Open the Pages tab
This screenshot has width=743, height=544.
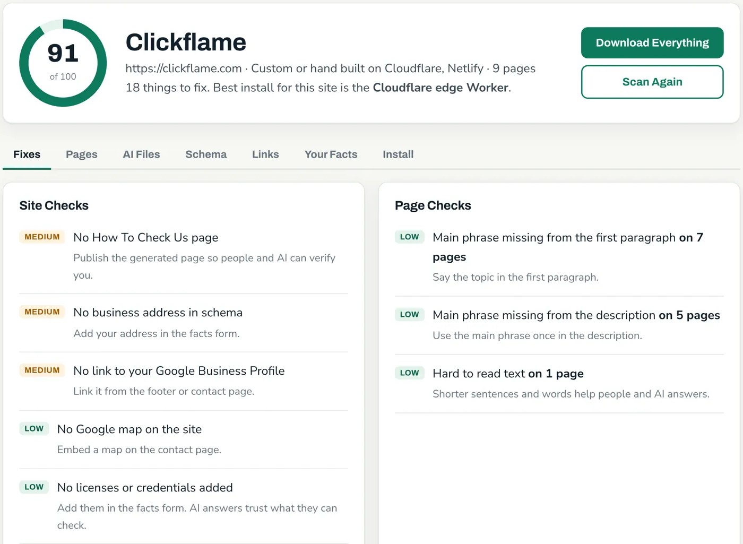click(82, 154)
